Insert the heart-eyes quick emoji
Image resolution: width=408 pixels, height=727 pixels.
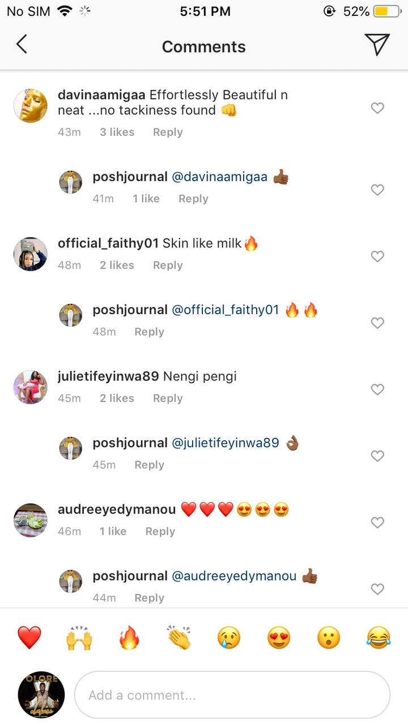[x=279, y=638]
